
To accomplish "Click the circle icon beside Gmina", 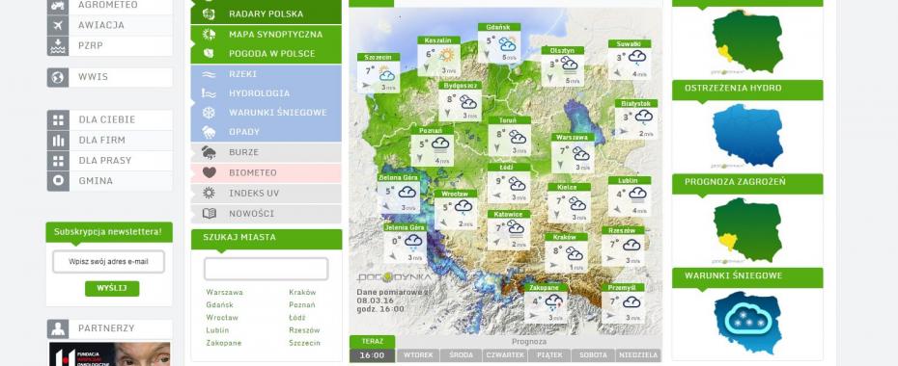I will tap(58, 181).
